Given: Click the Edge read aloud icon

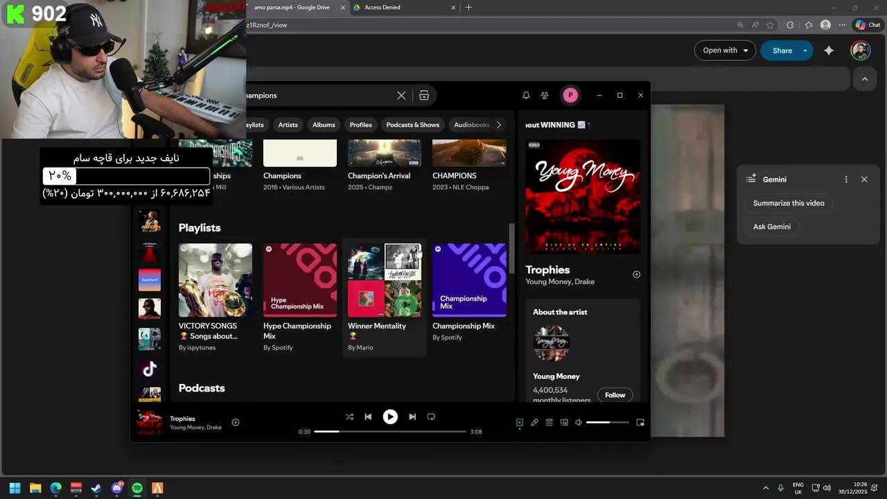Looking at the screenshot, I should pos(755,25).
